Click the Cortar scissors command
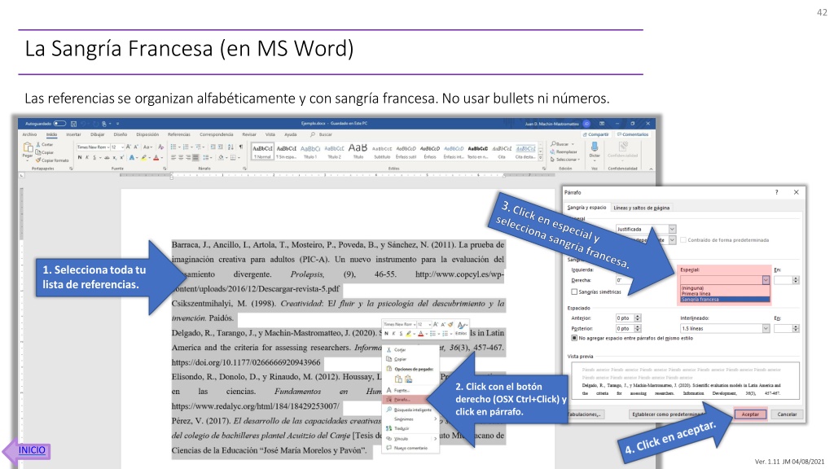 coord(45,144)
